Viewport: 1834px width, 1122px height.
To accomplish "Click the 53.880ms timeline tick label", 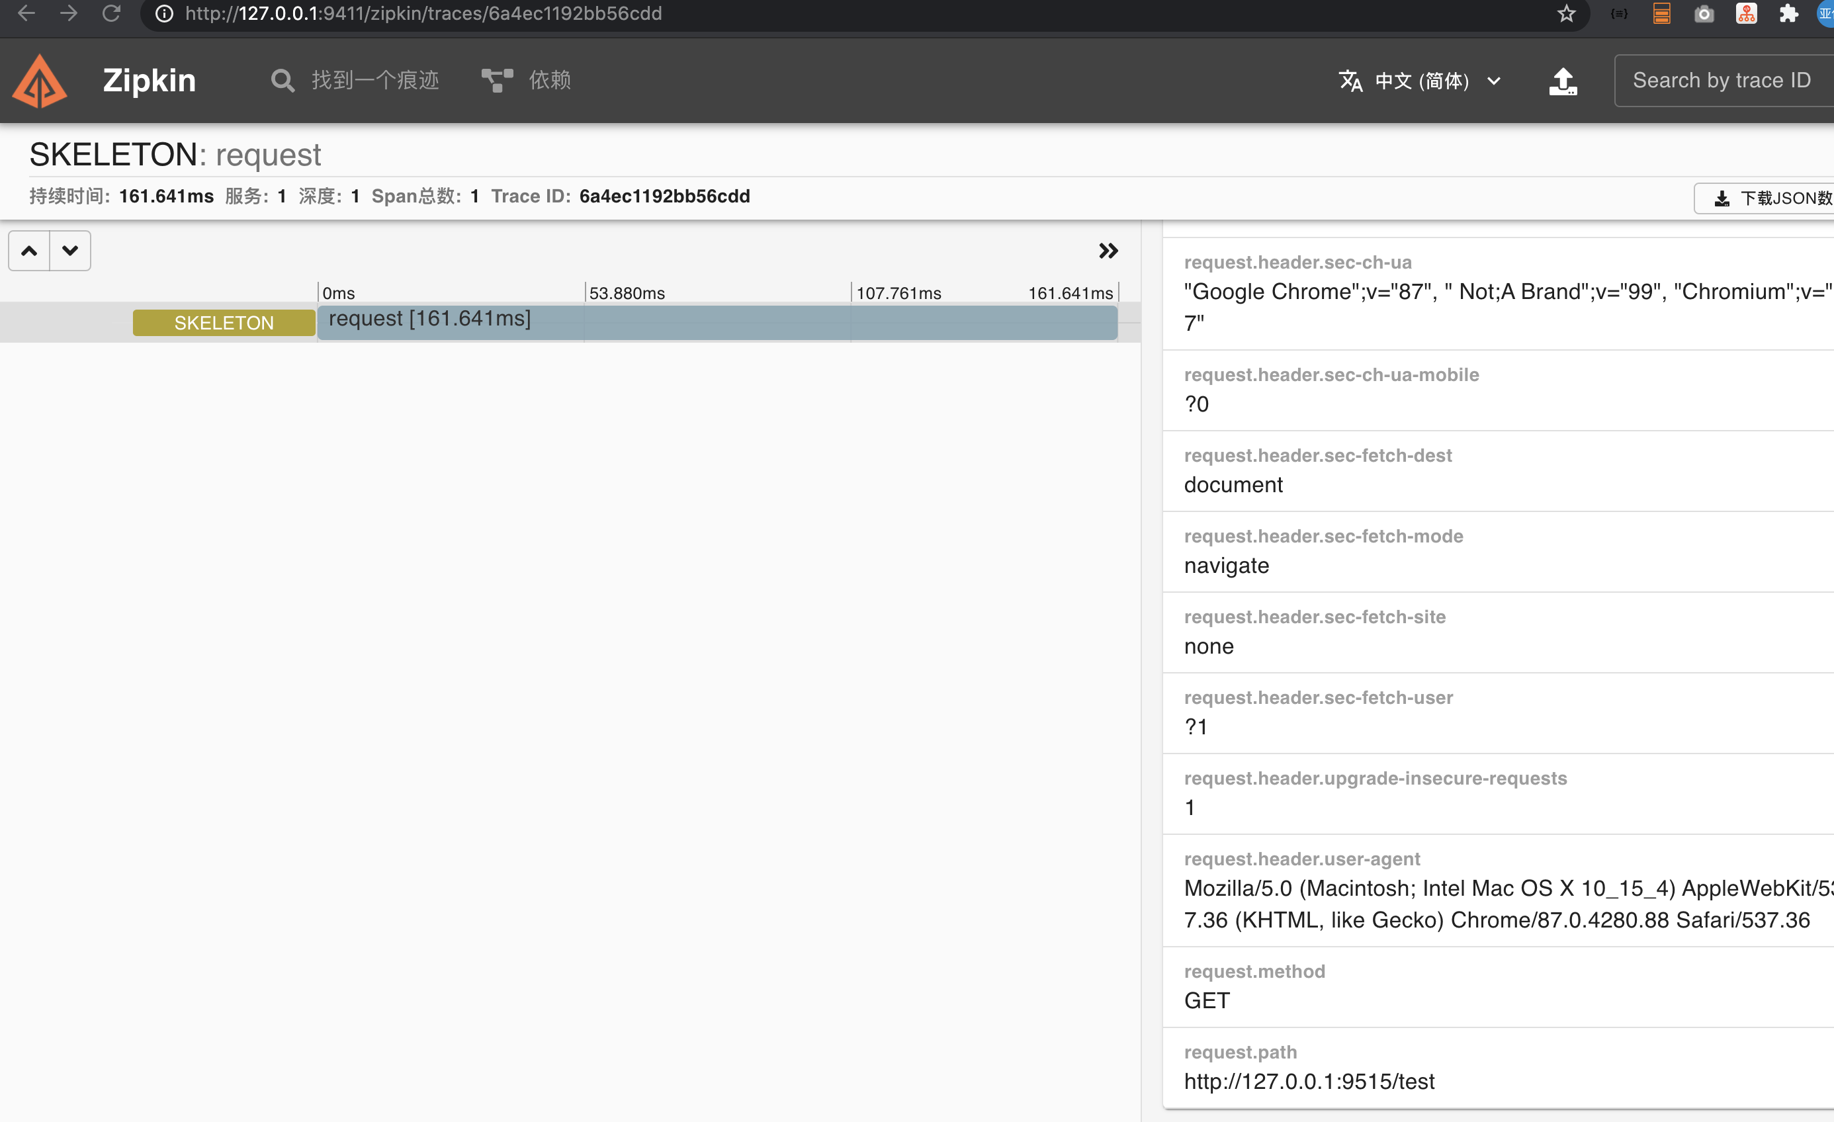I will click(627, 293).
